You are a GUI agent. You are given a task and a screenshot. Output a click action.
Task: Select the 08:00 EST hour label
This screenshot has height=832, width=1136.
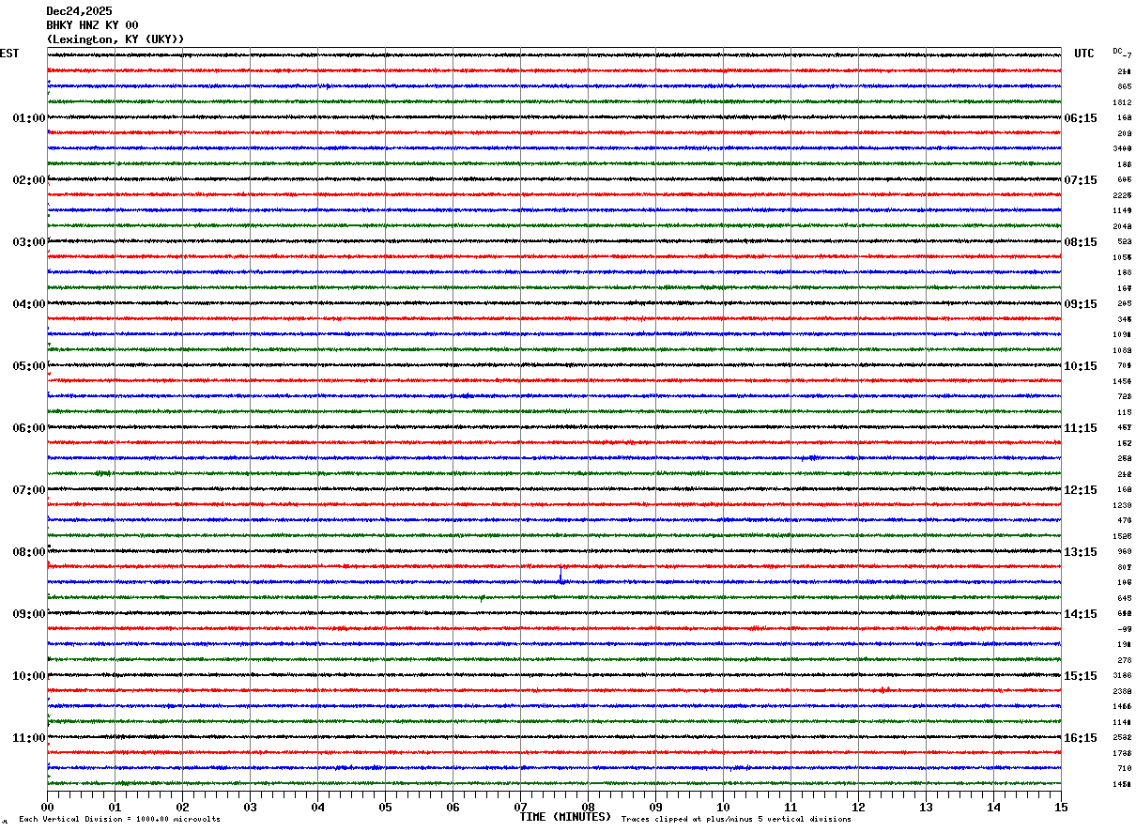[x=29, y=552]
